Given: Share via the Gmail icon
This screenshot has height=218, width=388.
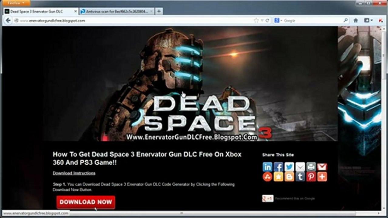Looking at the screenshot, I should tap(322, 167).
